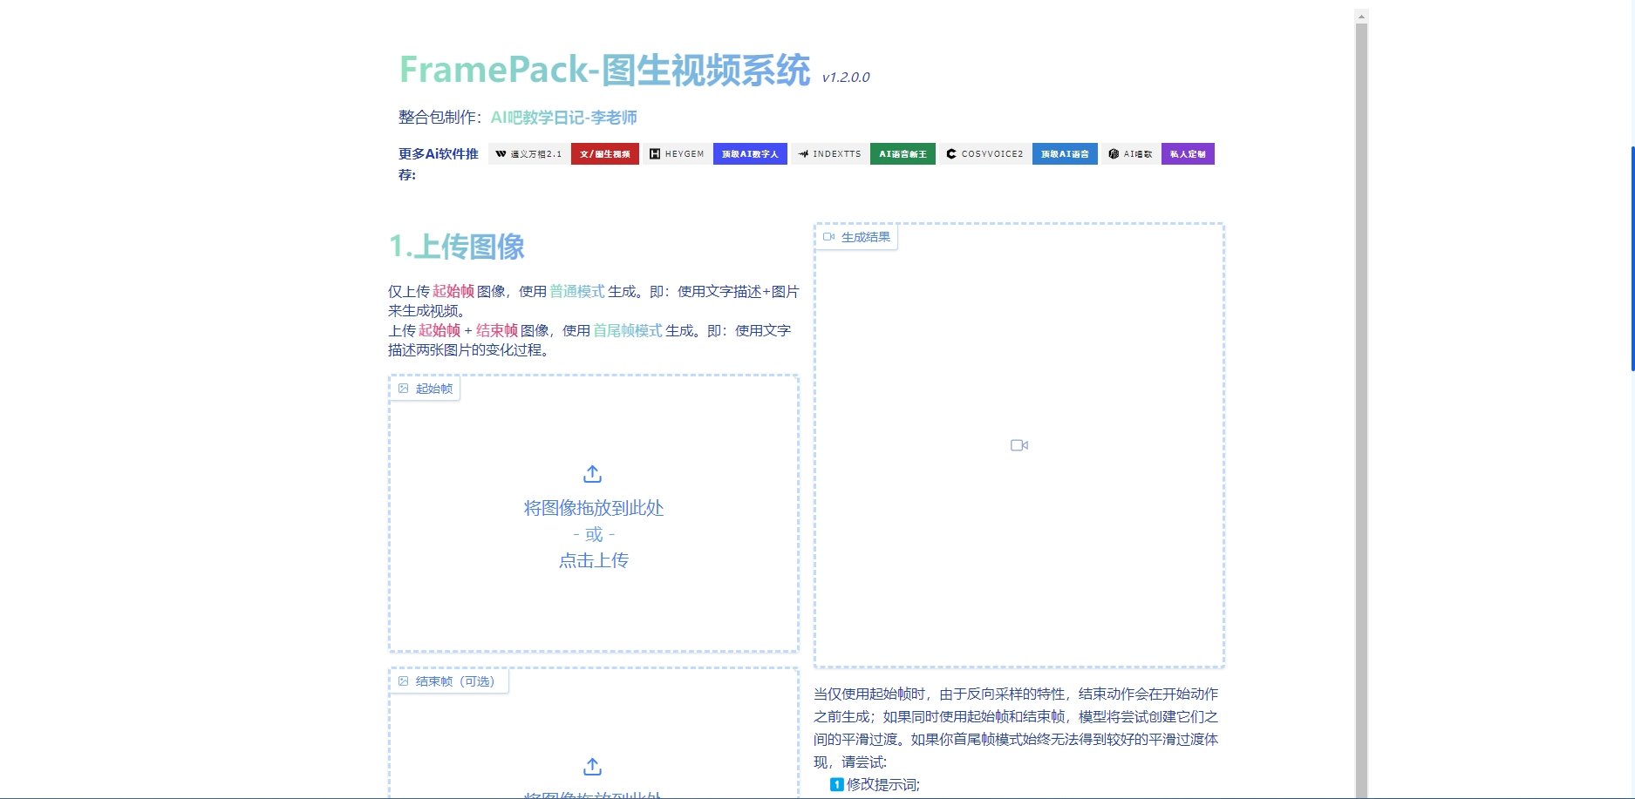Click the waveform icon on the INDEXTTS badge

tap(803, 154)
